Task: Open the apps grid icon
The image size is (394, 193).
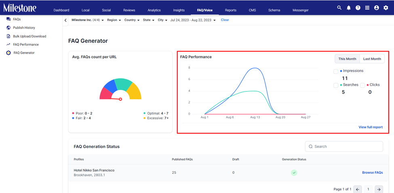Action: 367,8
